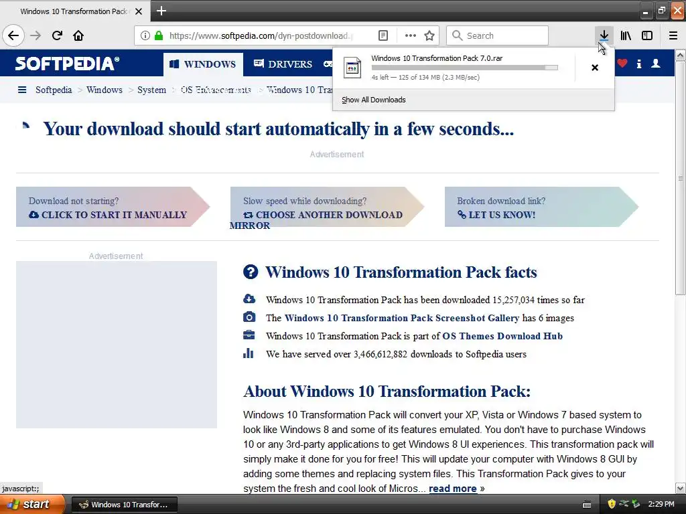Open OS Themes Download Hub link
The height and width of the screenshot is (514, 686).
click(x=502, y=336)
